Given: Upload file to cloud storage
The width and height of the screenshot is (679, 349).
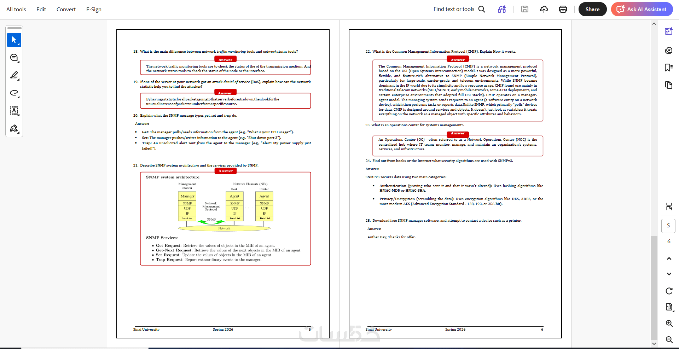Looking at the screenshot, I should 544,9.
